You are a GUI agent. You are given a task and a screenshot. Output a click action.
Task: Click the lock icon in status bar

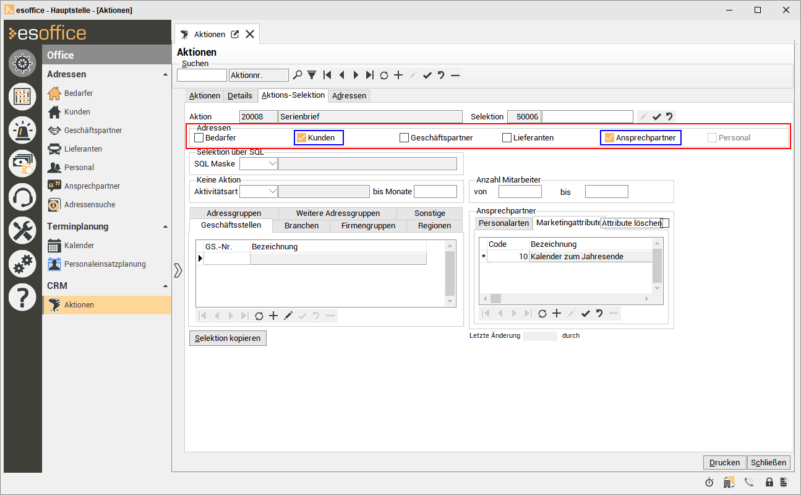[769, 482]
